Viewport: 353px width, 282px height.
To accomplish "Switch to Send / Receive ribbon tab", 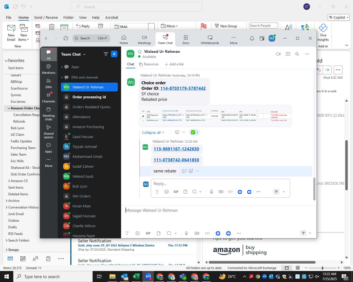I will click(46, 17).
